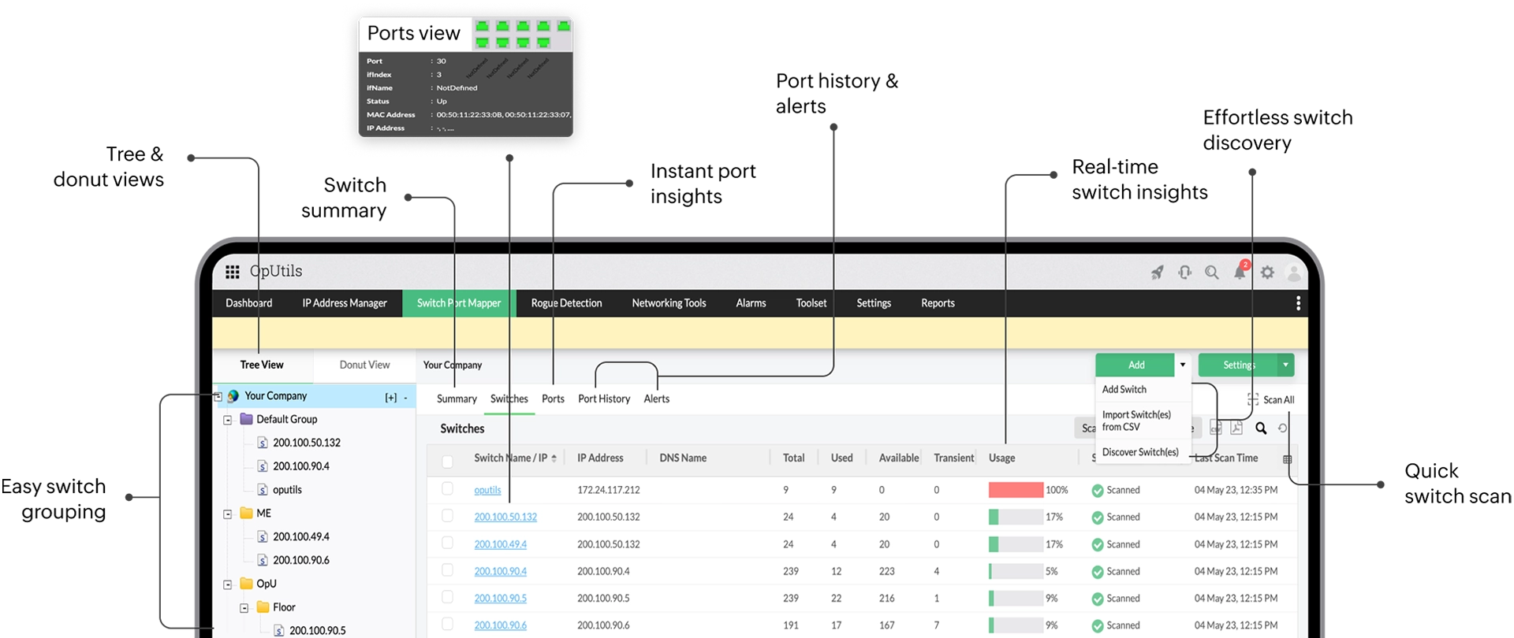Click the globe icon beside Your Company
The image size is (1514, 638).
pos(233,396)
